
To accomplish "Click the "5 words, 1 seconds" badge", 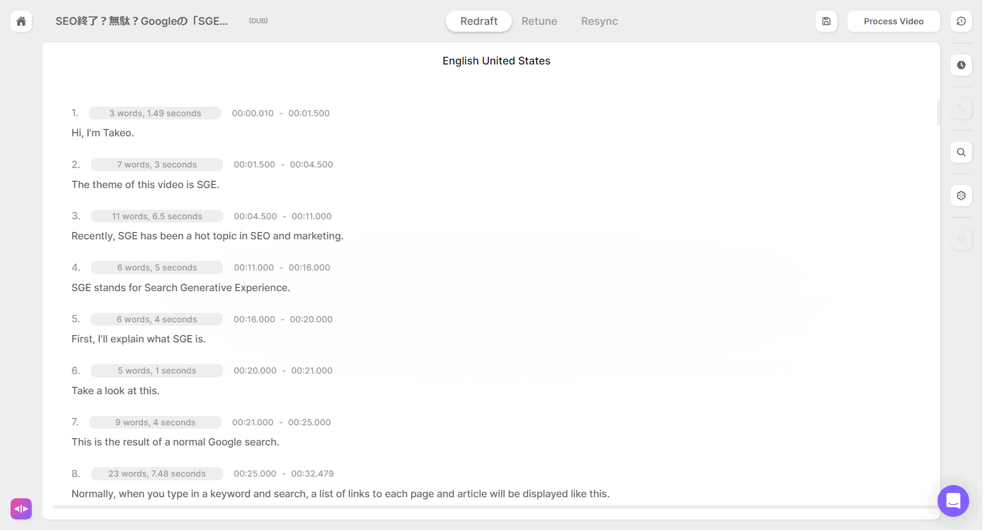I will [x=157, y=370].
